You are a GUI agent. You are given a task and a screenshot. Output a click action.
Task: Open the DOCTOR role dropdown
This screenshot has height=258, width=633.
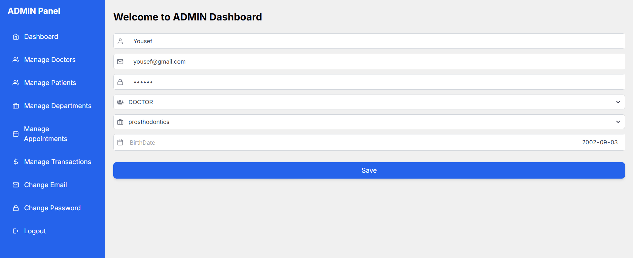coord(369,102)
